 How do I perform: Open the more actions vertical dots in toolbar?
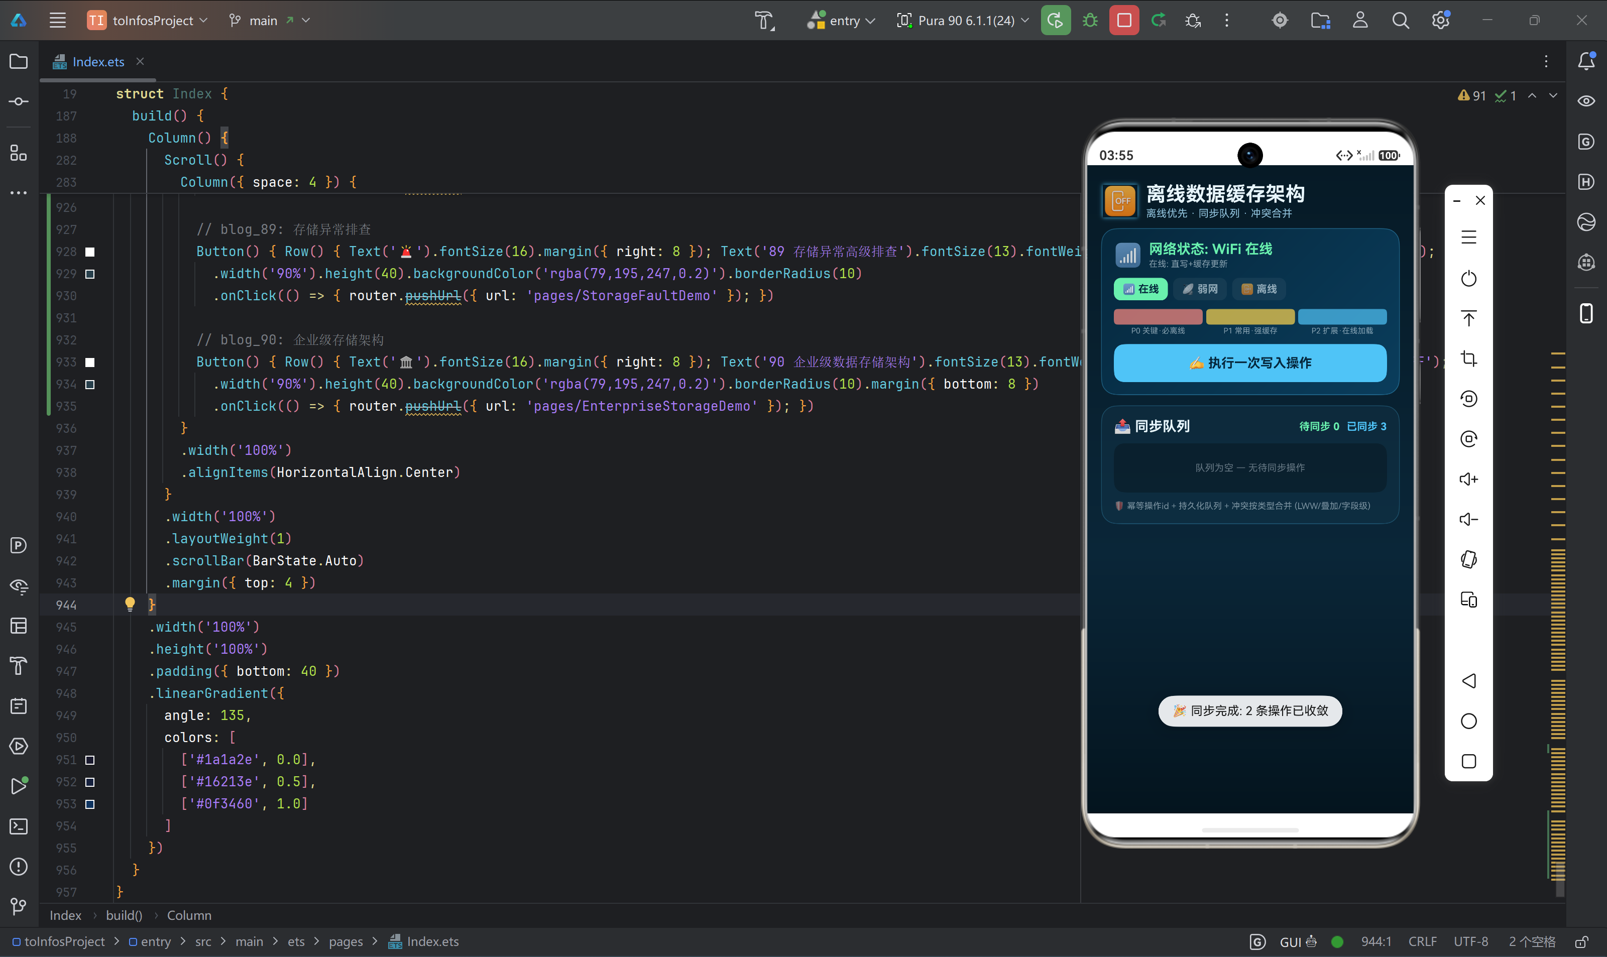[1226, 20]
